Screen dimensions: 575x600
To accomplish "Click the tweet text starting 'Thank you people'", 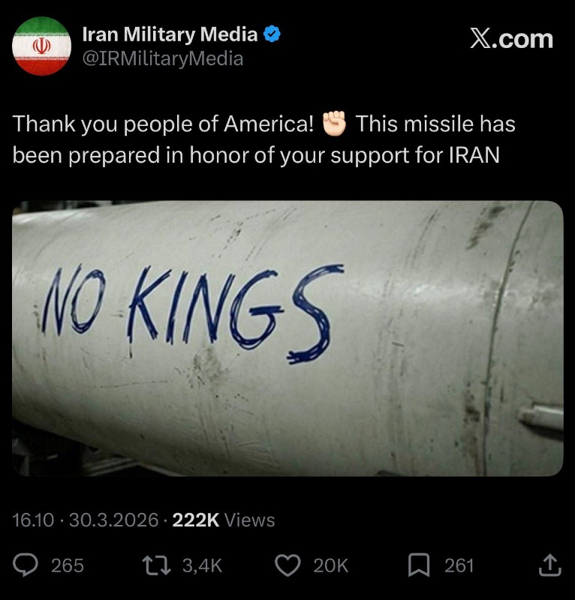I will 255,139.
